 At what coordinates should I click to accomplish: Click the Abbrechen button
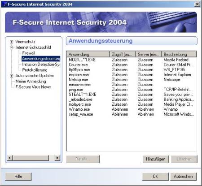[x=183, y=177]
